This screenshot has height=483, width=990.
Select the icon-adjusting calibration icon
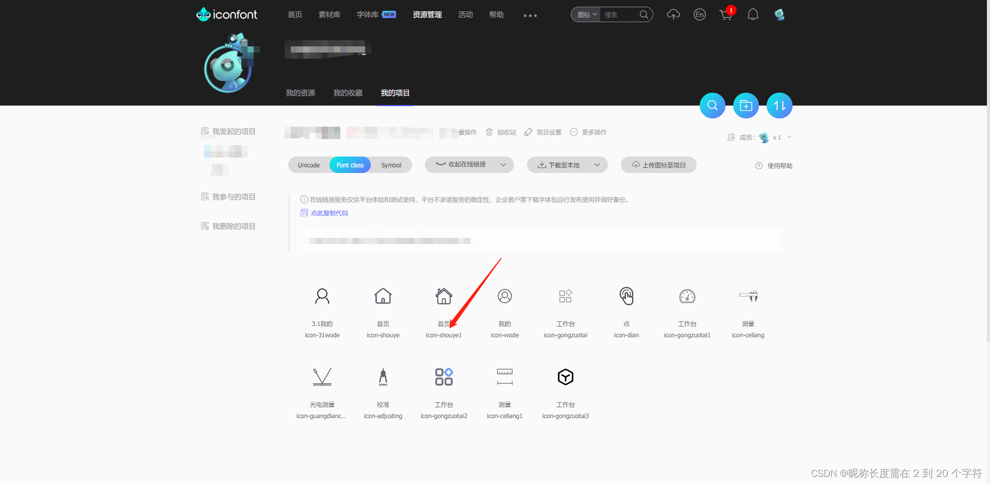pos(383,377)
